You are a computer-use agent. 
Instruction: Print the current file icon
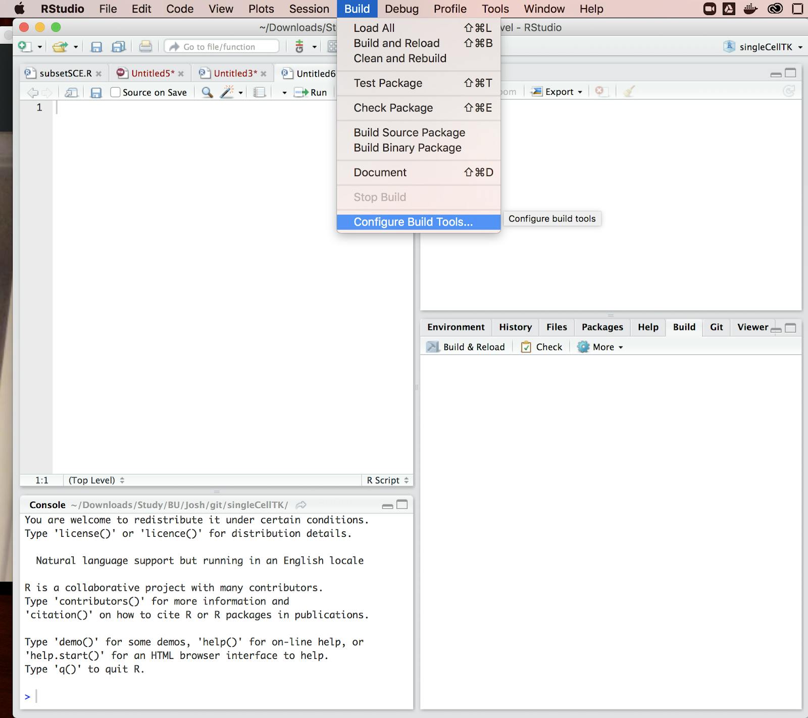point(145,47)
